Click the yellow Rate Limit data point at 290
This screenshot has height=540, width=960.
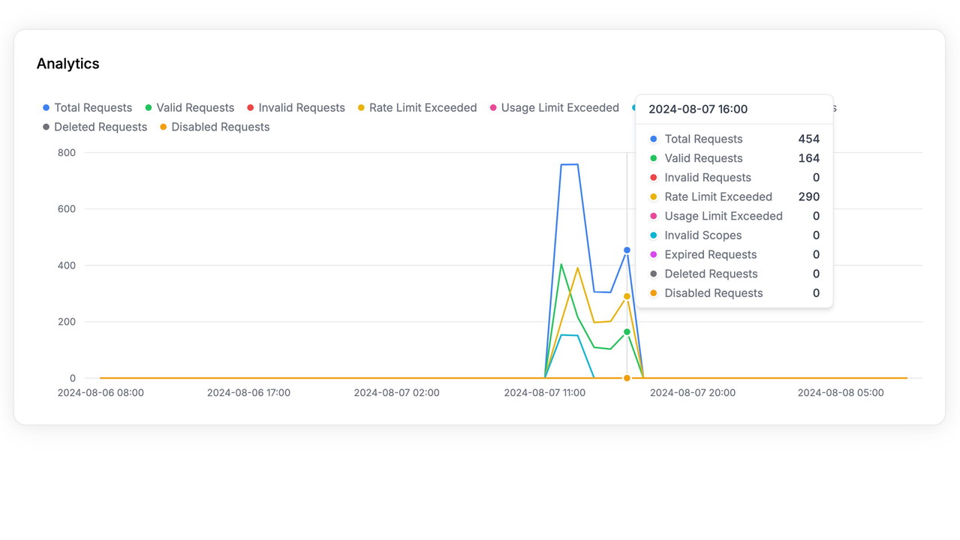tap(627, 296)
